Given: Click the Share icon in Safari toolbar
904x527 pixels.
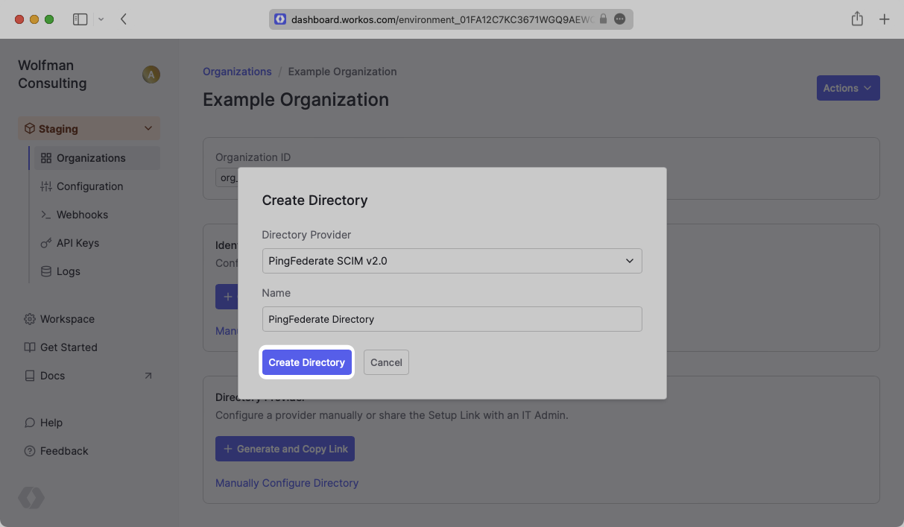Looking at the screenshot, I should (857, 19).
